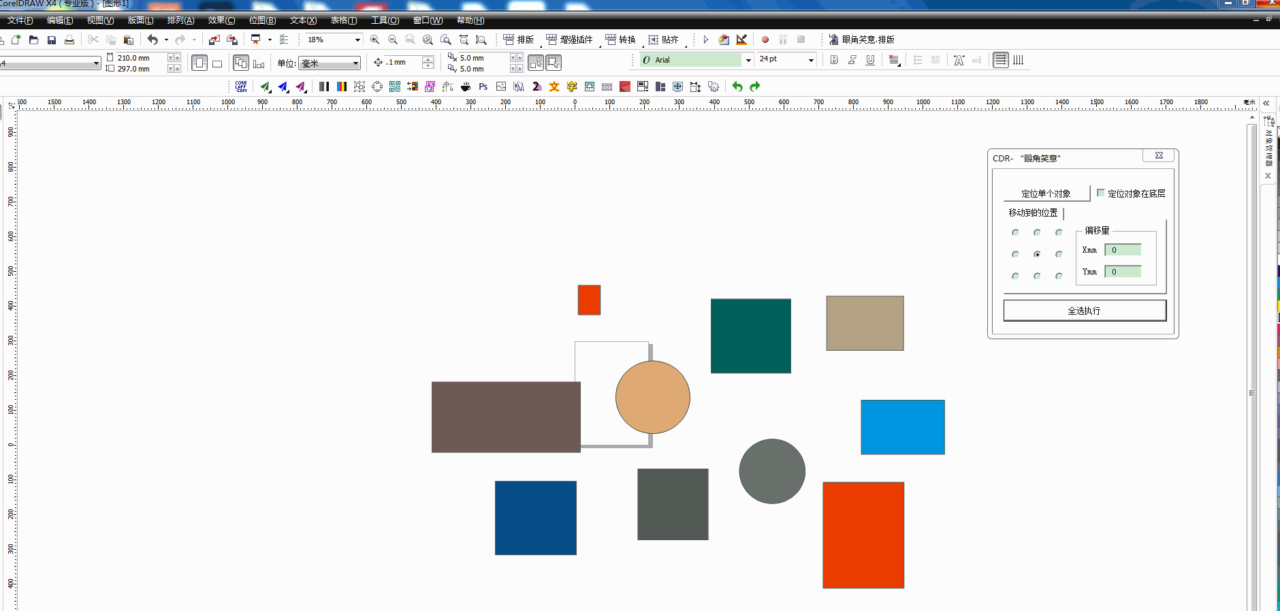Click the red record macro button
Screen dimensions: 1280x611
click(x=765, y=40)
